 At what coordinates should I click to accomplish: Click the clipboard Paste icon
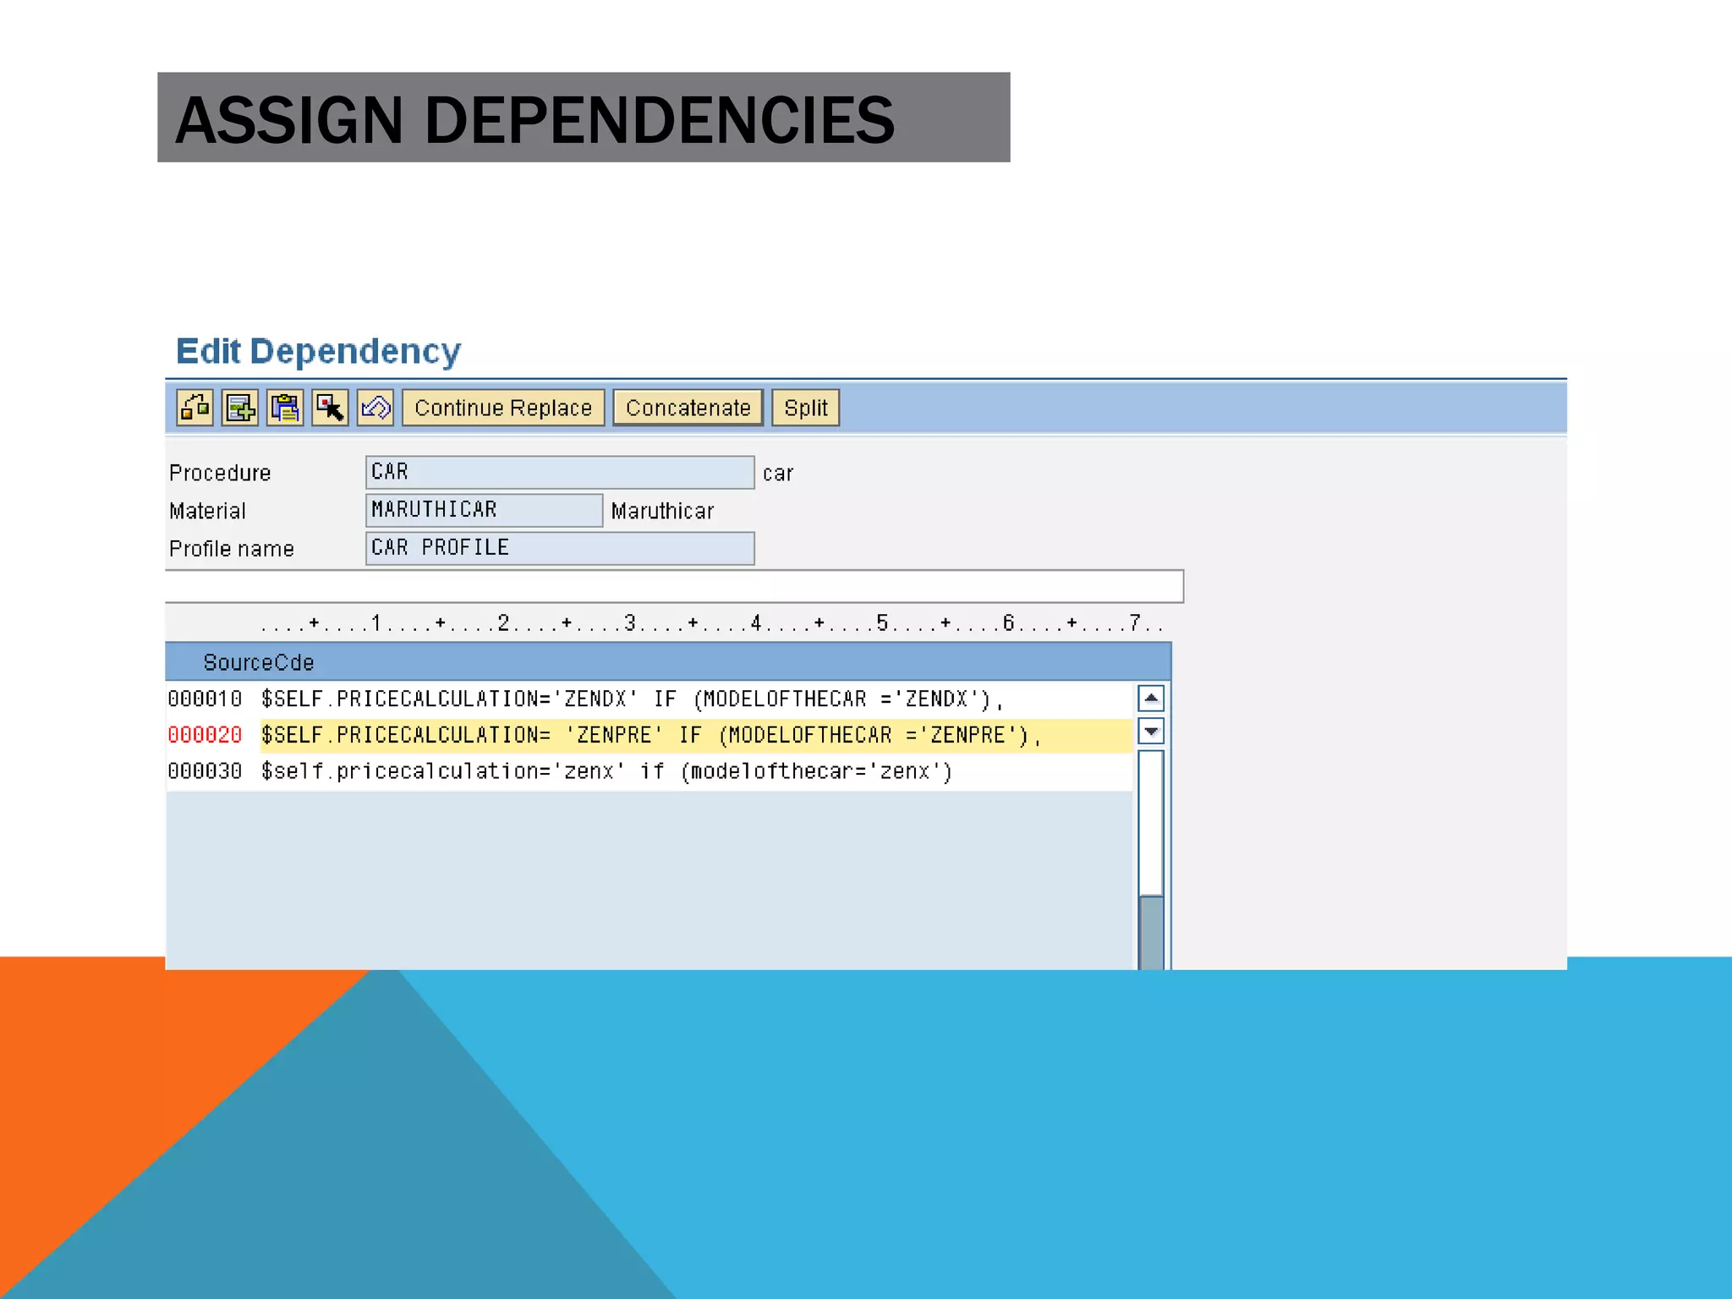pos(285,408)
